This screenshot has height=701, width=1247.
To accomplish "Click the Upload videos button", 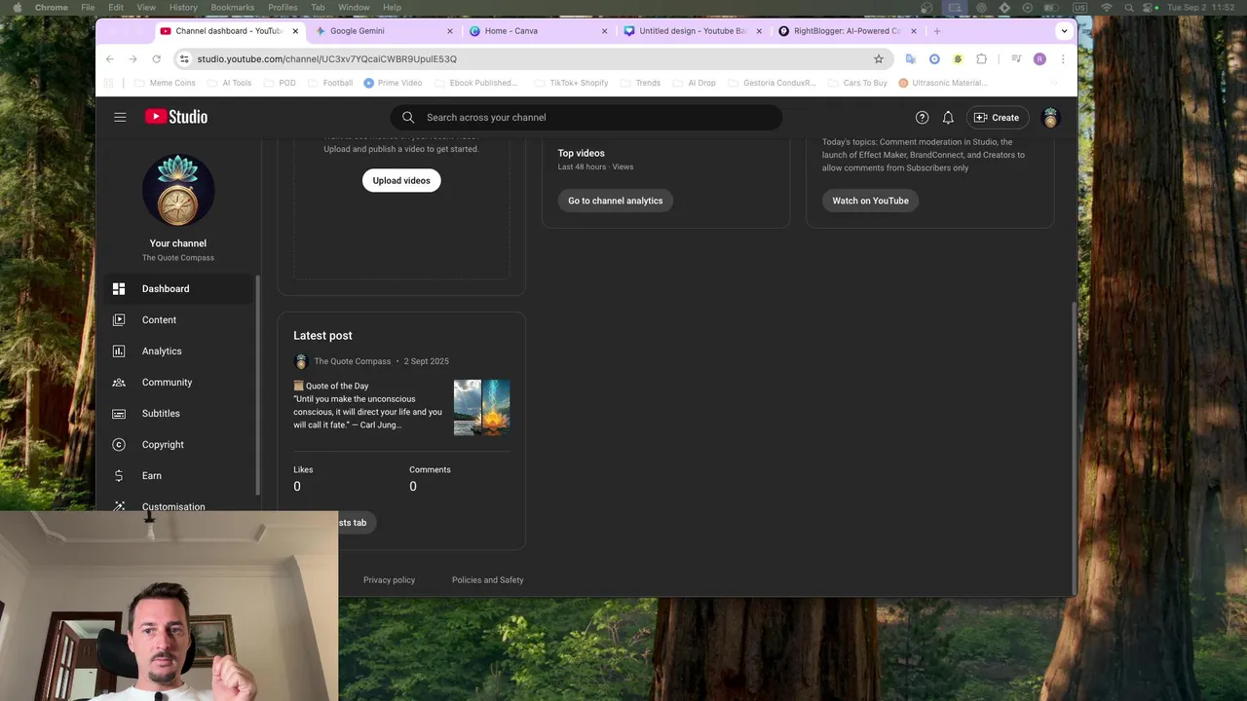I will point(401,180).
